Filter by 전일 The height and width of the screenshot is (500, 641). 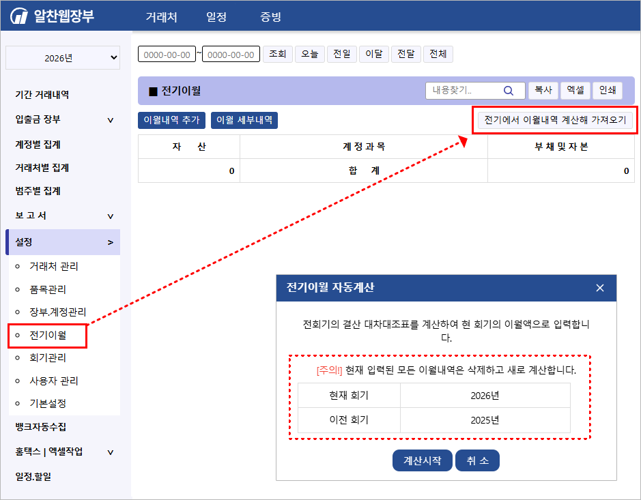tap(342, 54)
